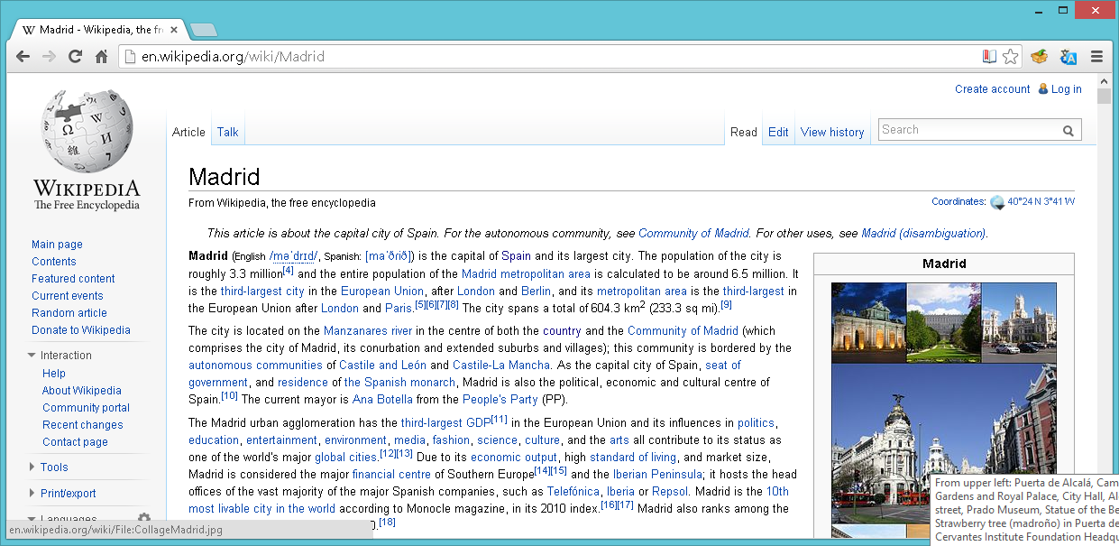Open the Madrid (disambiguation) link
1119x546 pixels.
[923, 233]
